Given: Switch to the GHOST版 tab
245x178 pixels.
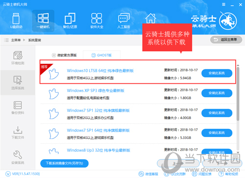Looking at the screenshot, I should [x=101, y=55].
